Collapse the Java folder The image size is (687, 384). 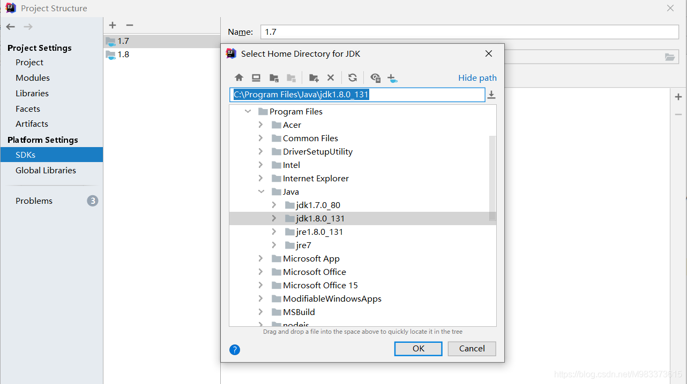pyautogui.click(x=261, y=191)
